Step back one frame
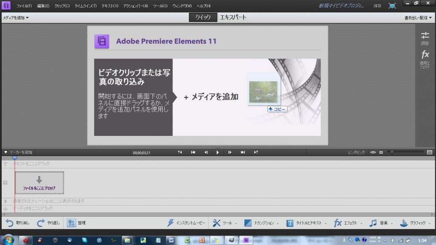This screenshot has height=245, width=436. coord(206,152)
